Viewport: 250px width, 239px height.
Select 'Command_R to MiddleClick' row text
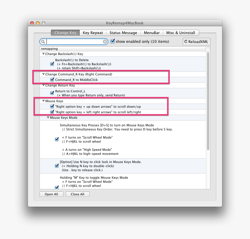[76, 80]
